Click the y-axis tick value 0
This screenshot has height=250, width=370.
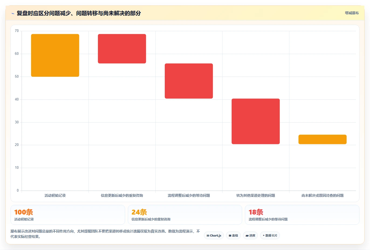click(18, 191)
